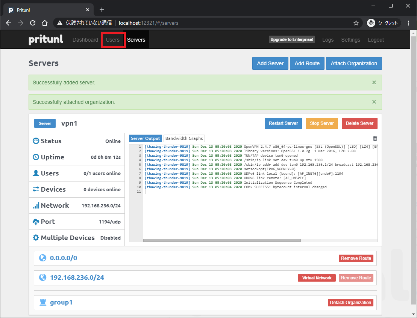This screenshot has width=417, height=318.
Task: Remove the 192.168.236.0/24 route
Action: [x=356, y=278]
